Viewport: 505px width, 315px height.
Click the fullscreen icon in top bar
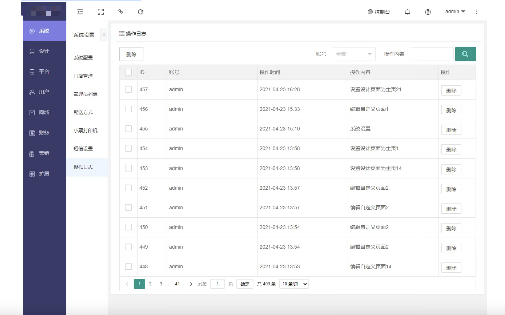point(101,12)
